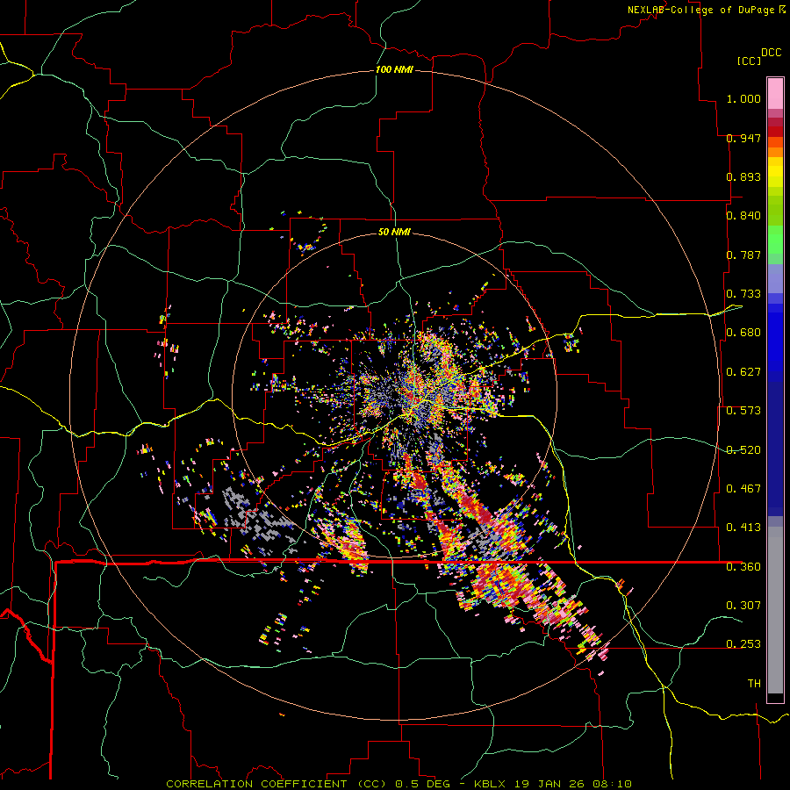Pick the pink swatch at legend top
This screenshot has width=790, height=790.
[775, 93]
